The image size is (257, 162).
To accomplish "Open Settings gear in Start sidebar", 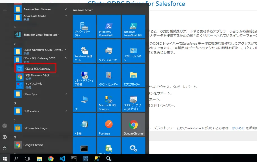I will [5, 137].
